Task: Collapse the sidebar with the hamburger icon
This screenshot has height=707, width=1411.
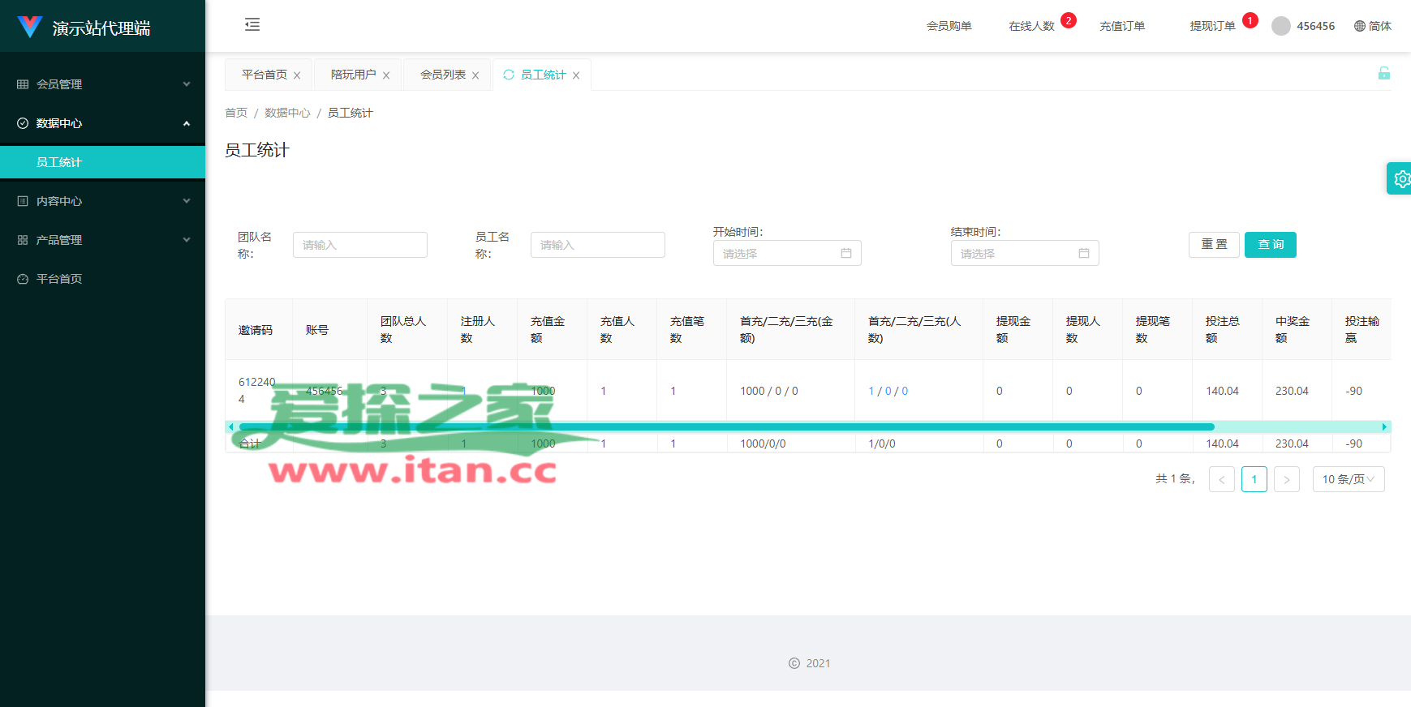Action: [x=252, y=24]
